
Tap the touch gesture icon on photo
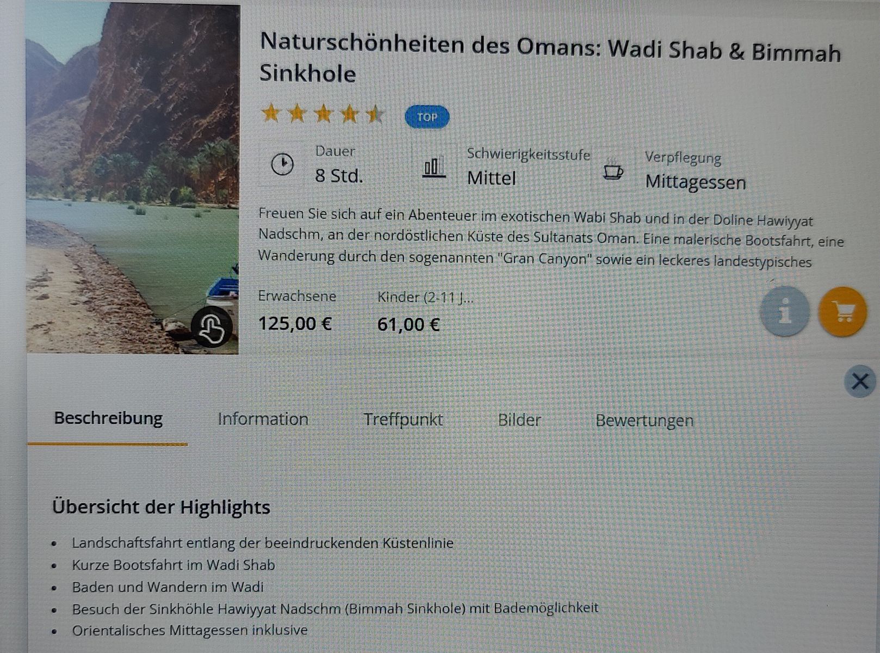[212, 327]
